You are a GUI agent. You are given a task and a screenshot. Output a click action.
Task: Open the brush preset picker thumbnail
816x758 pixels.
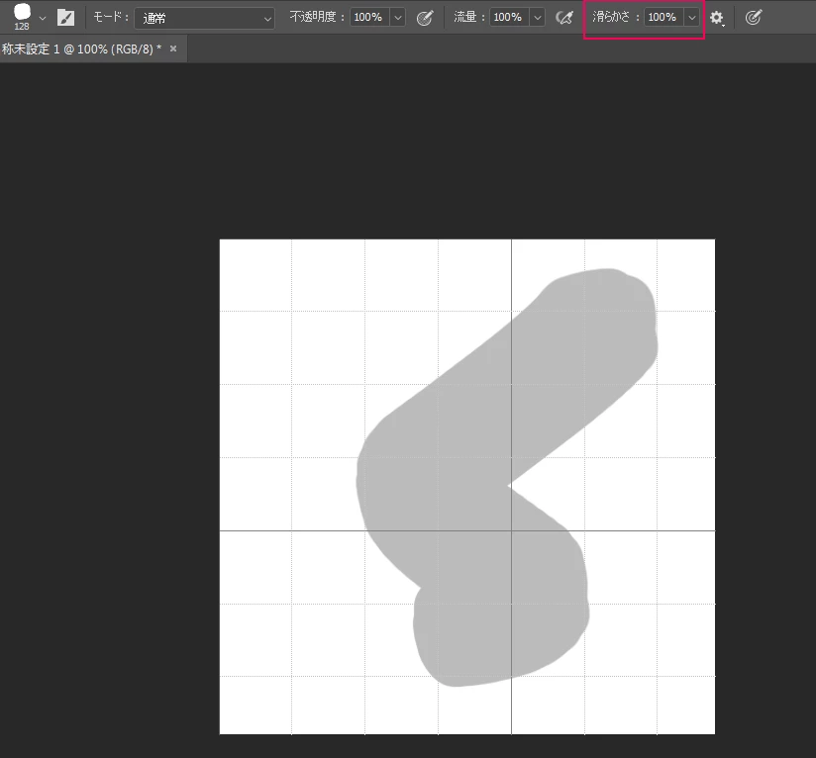click(x=22, y=17)
